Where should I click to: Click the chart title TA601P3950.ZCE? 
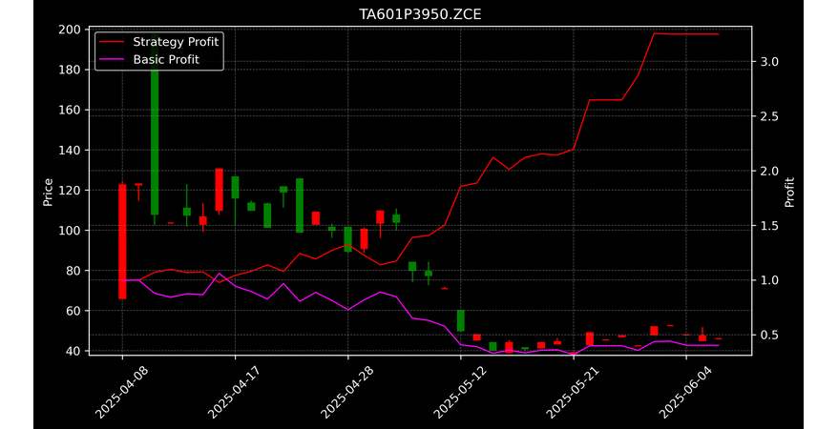point(420,14)
